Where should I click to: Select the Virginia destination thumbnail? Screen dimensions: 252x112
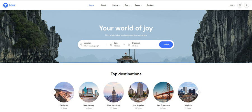188,92
